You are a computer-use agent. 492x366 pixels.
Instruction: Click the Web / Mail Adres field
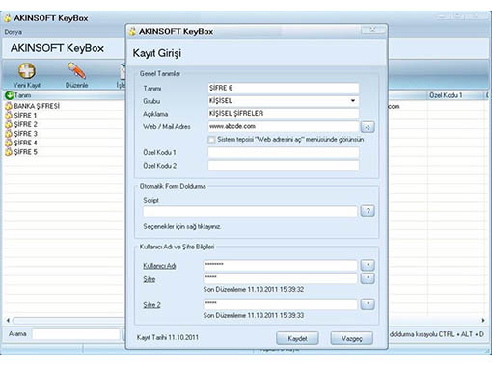284,126
